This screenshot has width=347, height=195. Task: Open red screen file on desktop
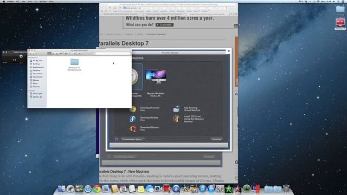tap(340, 23)
